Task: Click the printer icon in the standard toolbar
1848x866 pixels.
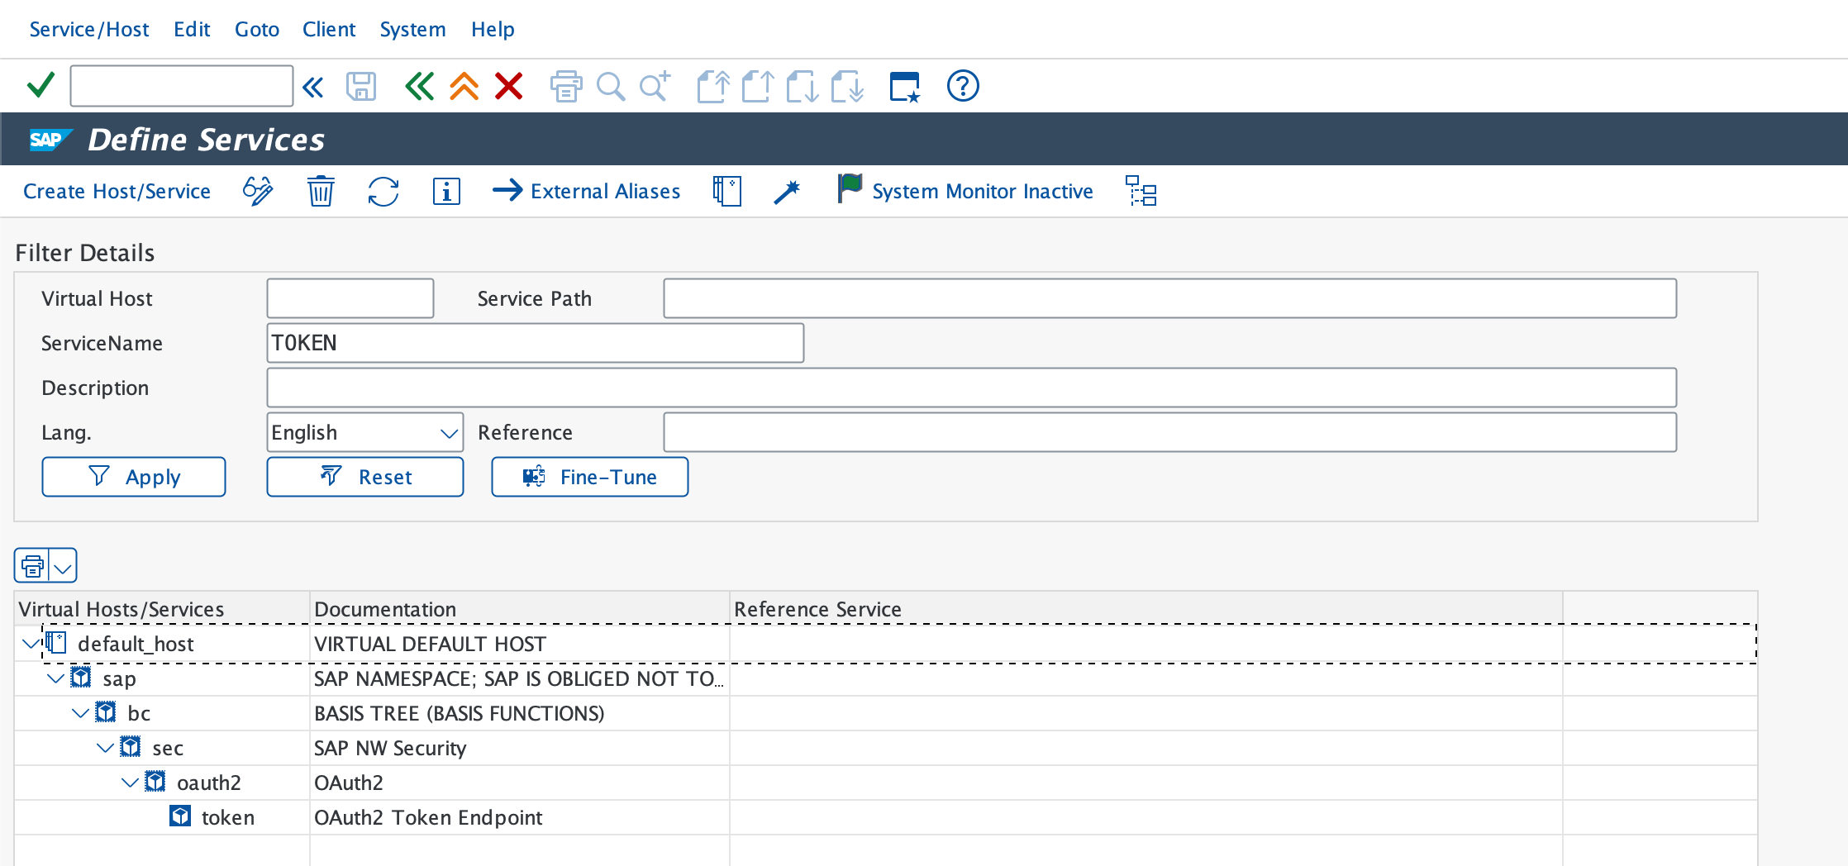Action: pos(566,86)
